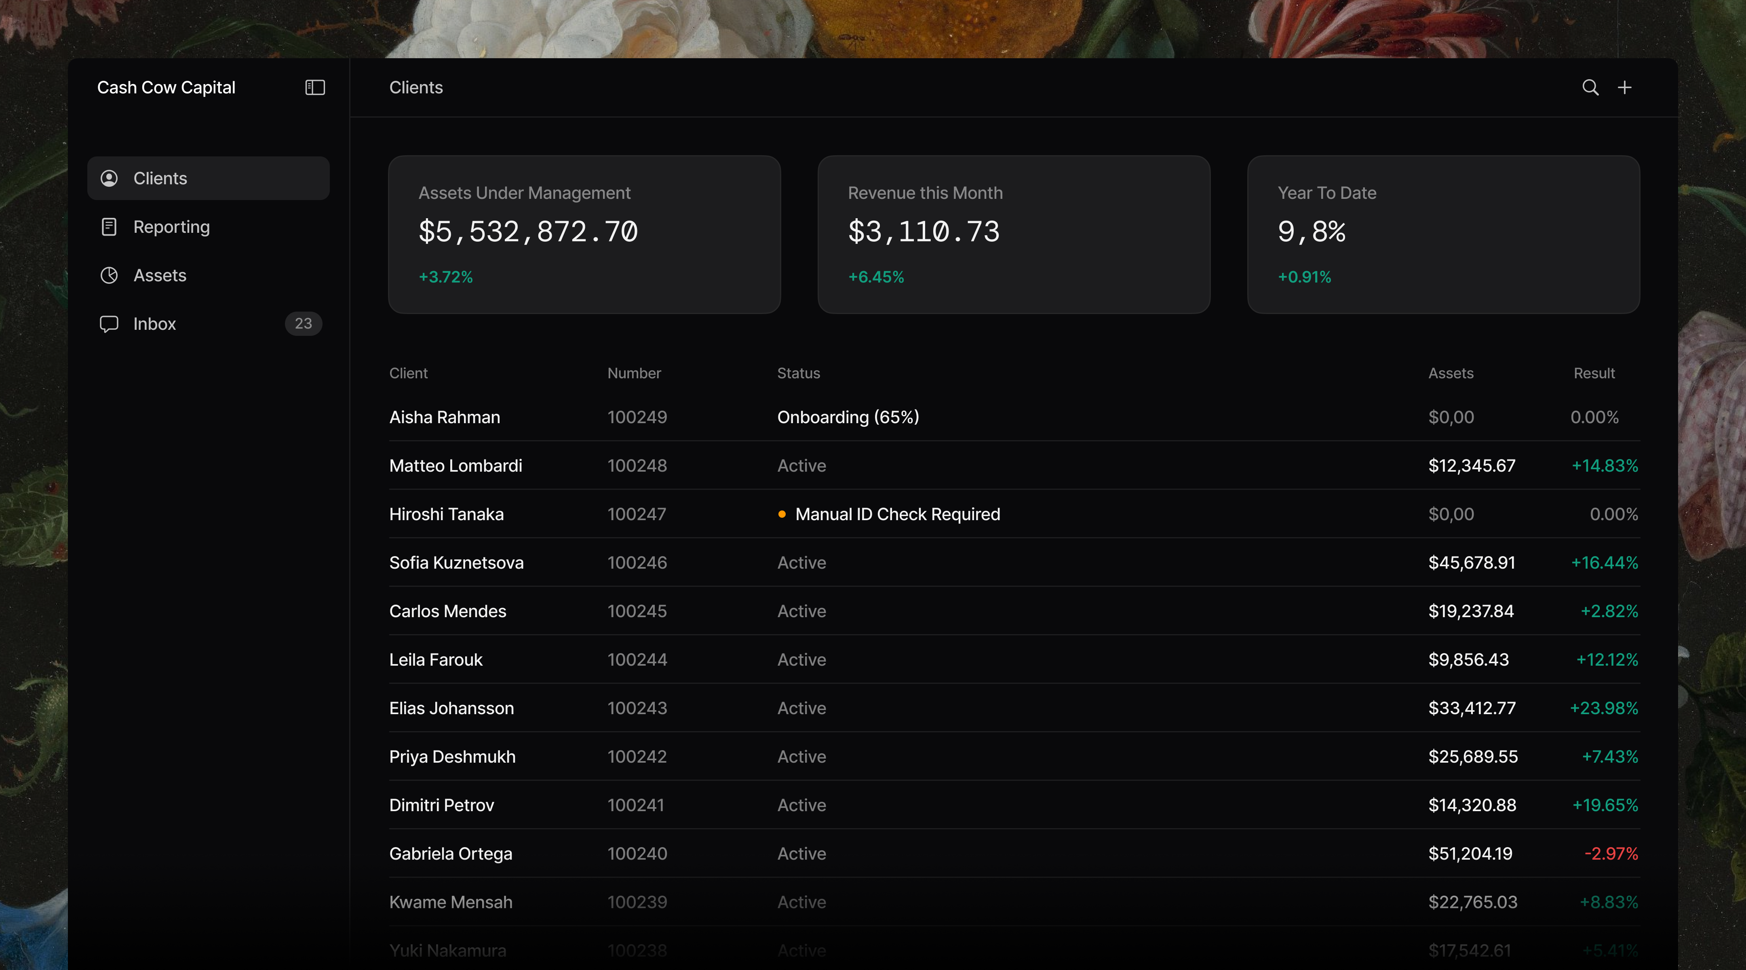Viewport: 1746px width, 970px height.
Task: Click the Assets pie chart icon
Action: point(109,275)
